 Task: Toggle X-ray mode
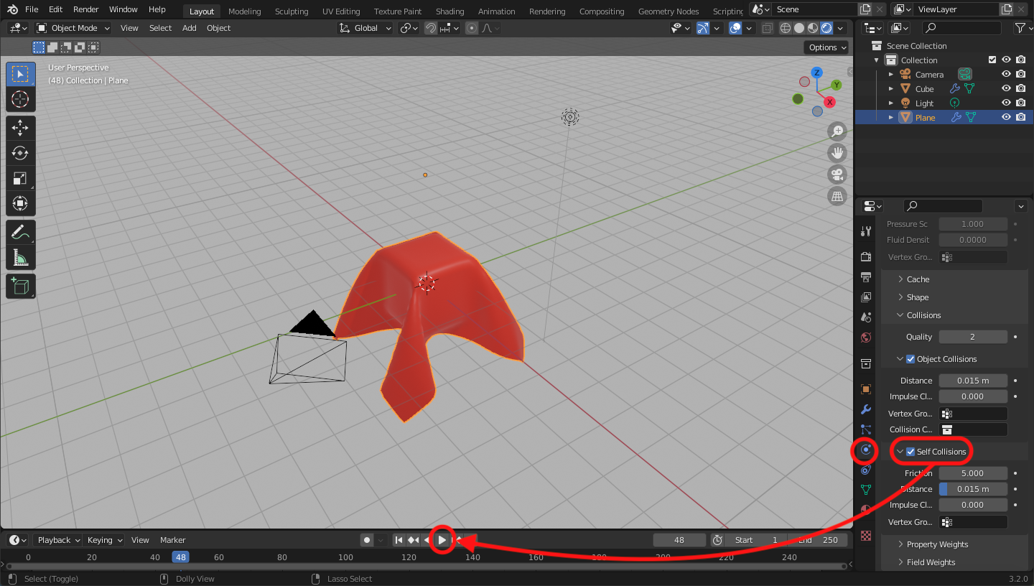click(x=768, y=28)
